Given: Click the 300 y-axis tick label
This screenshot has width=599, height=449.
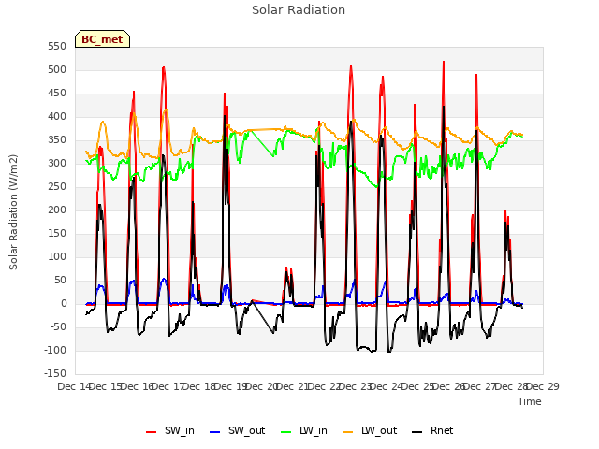Looking at the screenshot, I should pos(57,163).
